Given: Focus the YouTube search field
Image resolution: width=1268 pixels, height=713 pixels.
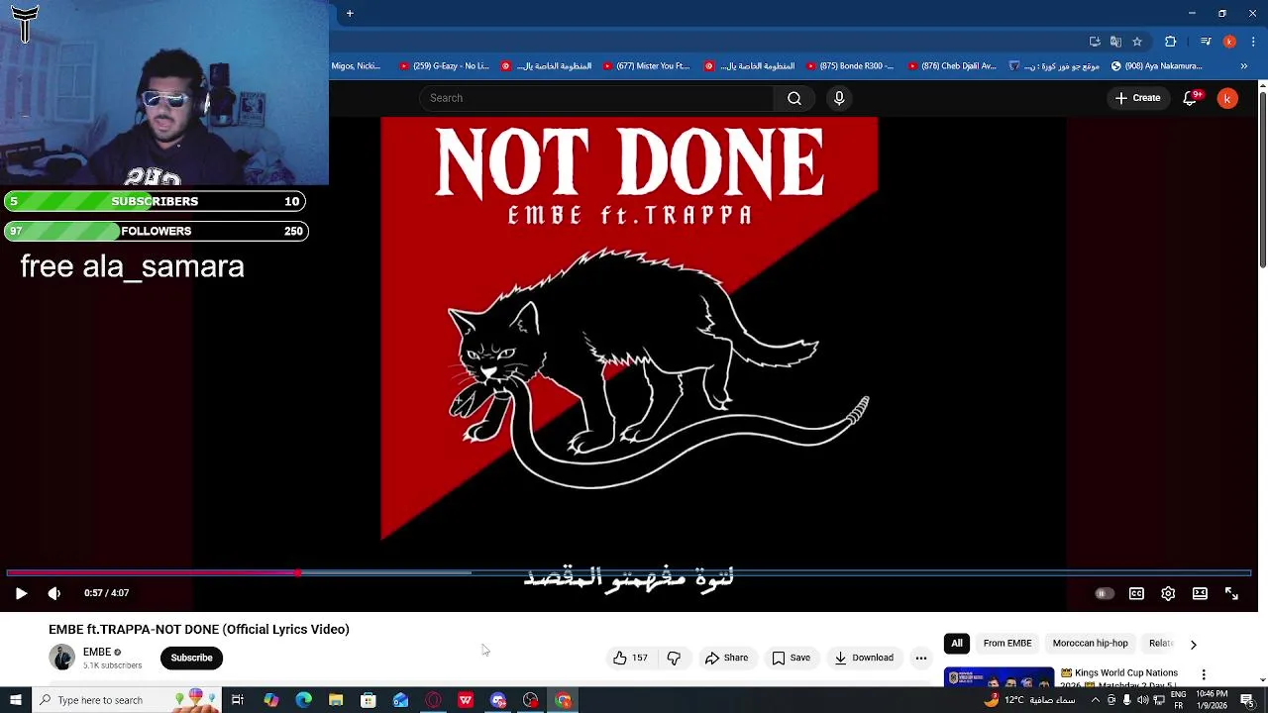Looking at the screenshot, I should pyautogui.click(x=596, y=98).
